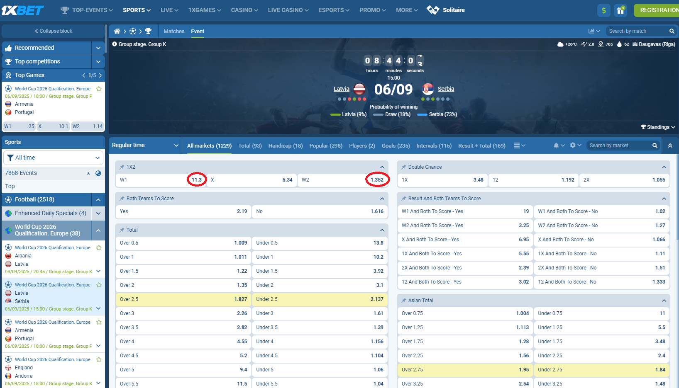The image size is (679, 388).
Task: Open the Regular time dropdown
Action: (x=145, y=145)
